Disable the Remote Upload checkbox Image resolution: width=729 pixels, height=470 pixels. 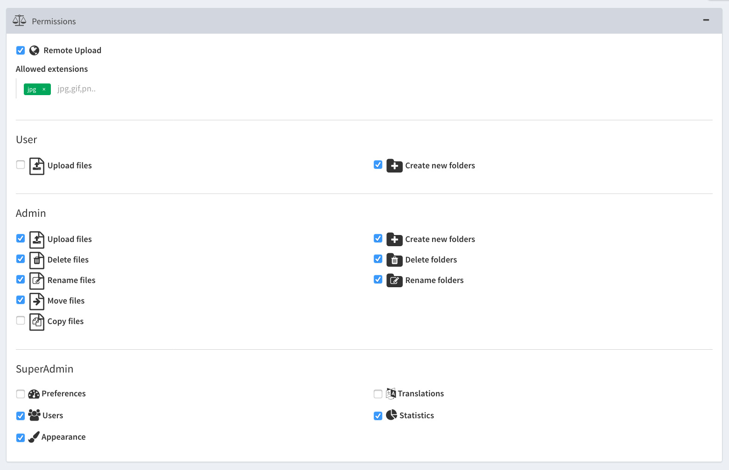click(21, 50)
